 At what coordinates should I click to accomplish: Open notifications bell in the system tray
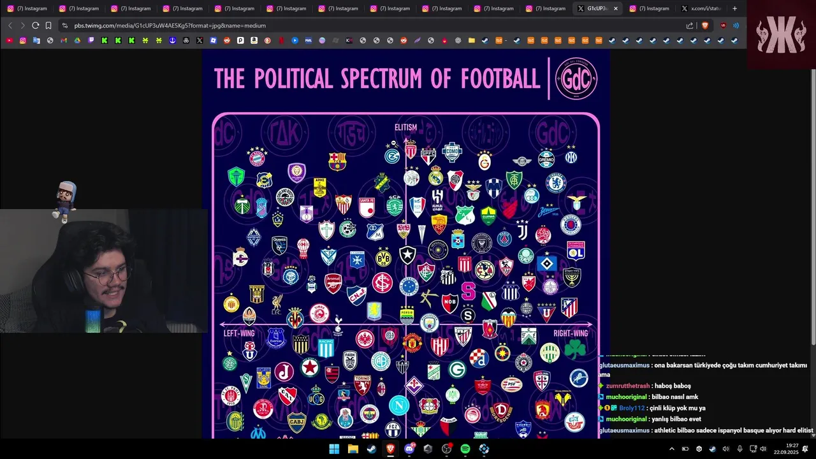pyautogui.click(x=805, y=449)
